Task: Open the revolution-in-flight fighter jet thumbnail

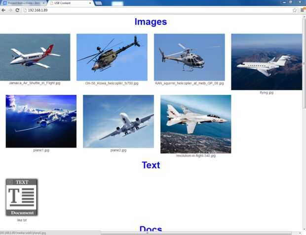Action: [196, 124]
